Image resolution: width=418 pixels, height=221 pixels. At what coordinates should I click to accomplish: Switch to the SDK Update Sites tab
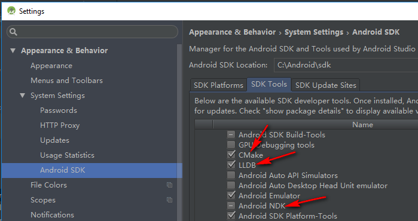click(x=325, y=85)
